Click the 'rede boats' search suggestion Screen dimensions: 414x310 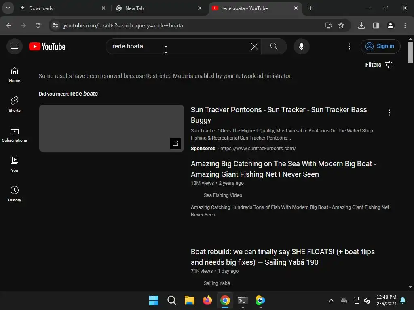click(84, 94)
